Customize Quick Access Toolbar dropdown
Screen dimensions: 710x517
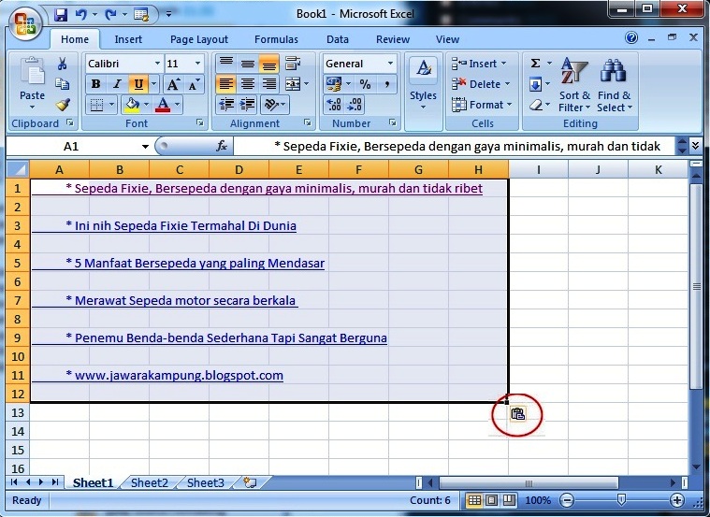click(168, 14)
